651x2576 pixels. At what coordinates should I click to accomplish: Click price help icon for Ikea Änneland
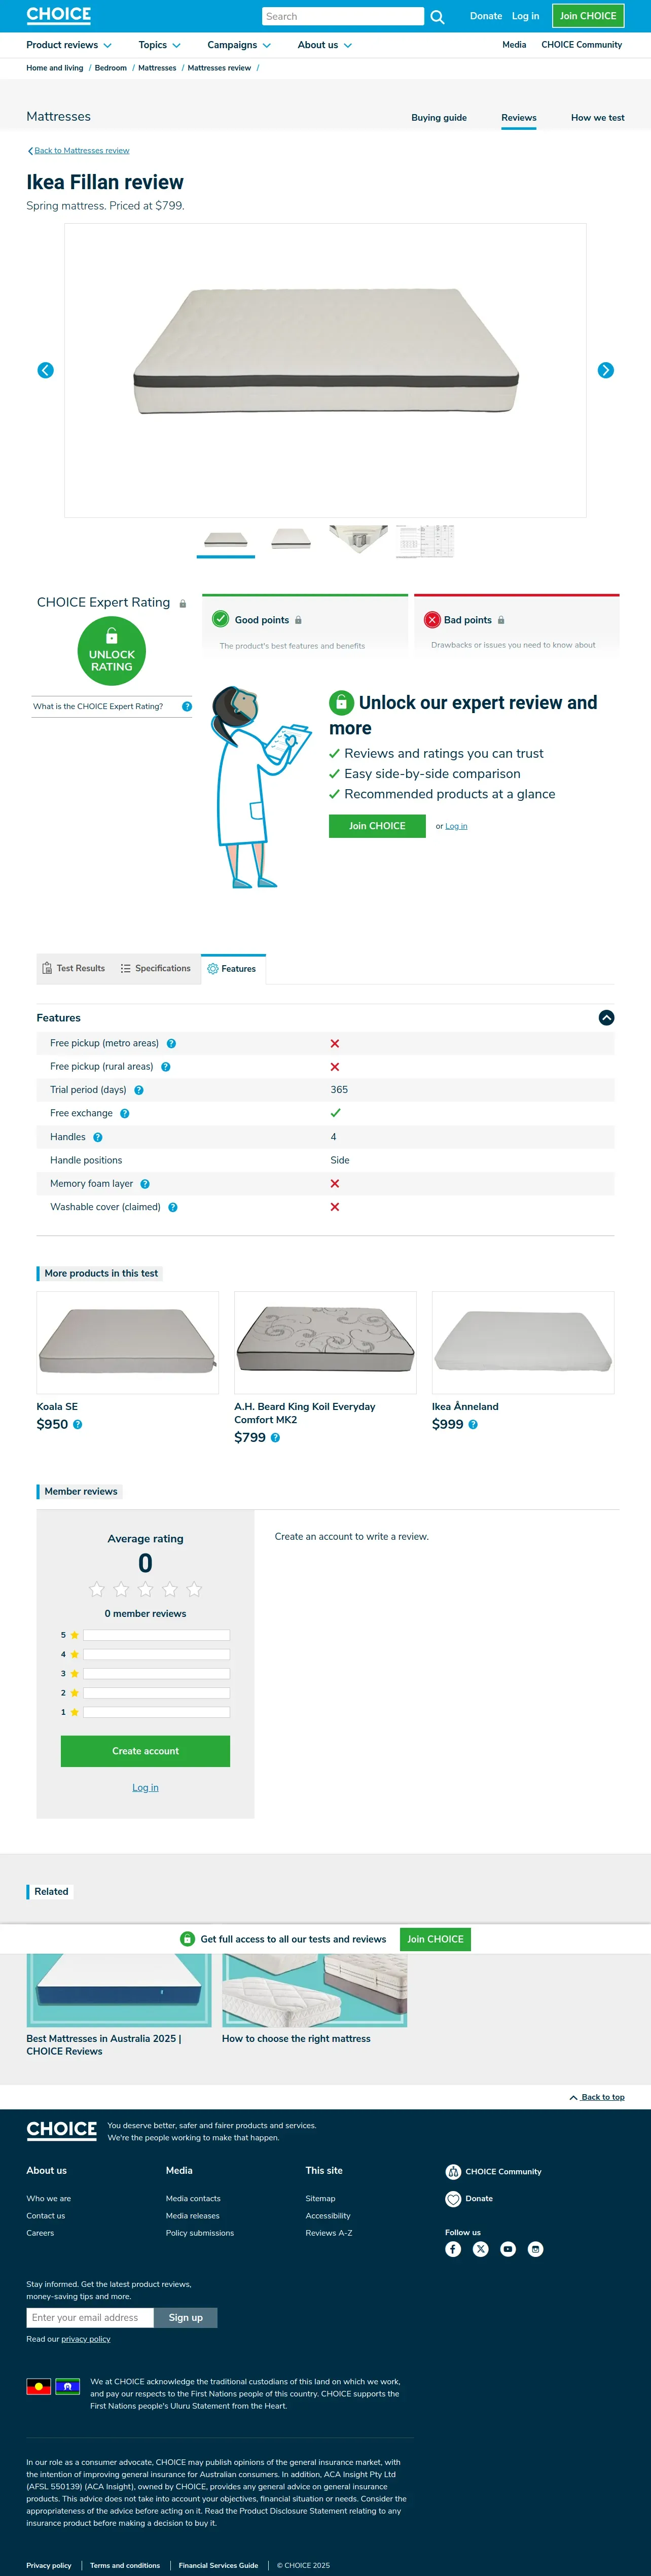(473, 1424)
